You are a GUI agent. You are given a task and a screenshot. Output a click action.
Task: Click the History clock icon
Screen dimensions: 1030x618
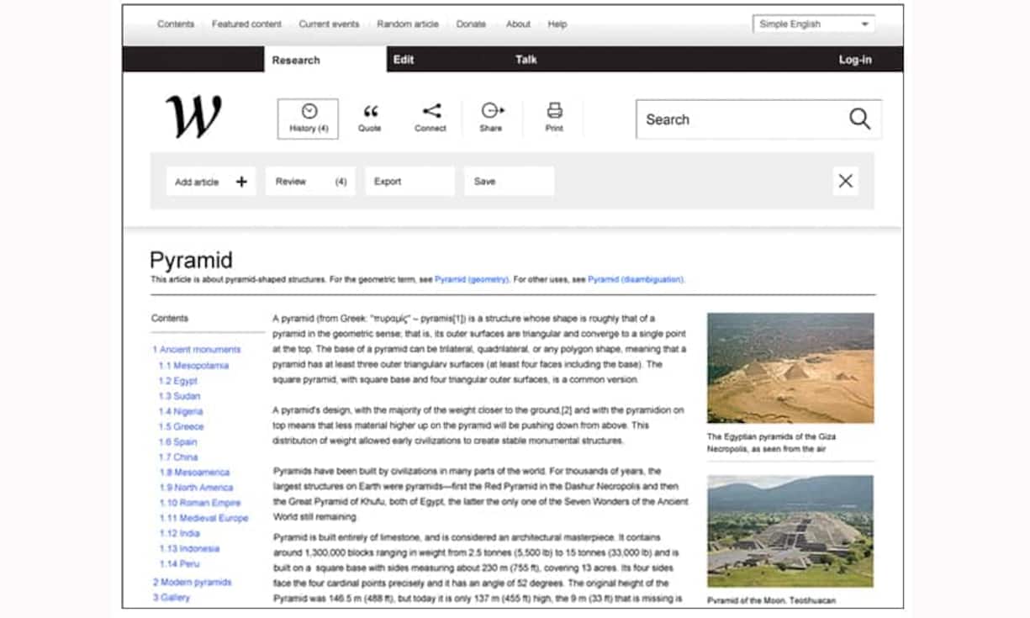309,111
